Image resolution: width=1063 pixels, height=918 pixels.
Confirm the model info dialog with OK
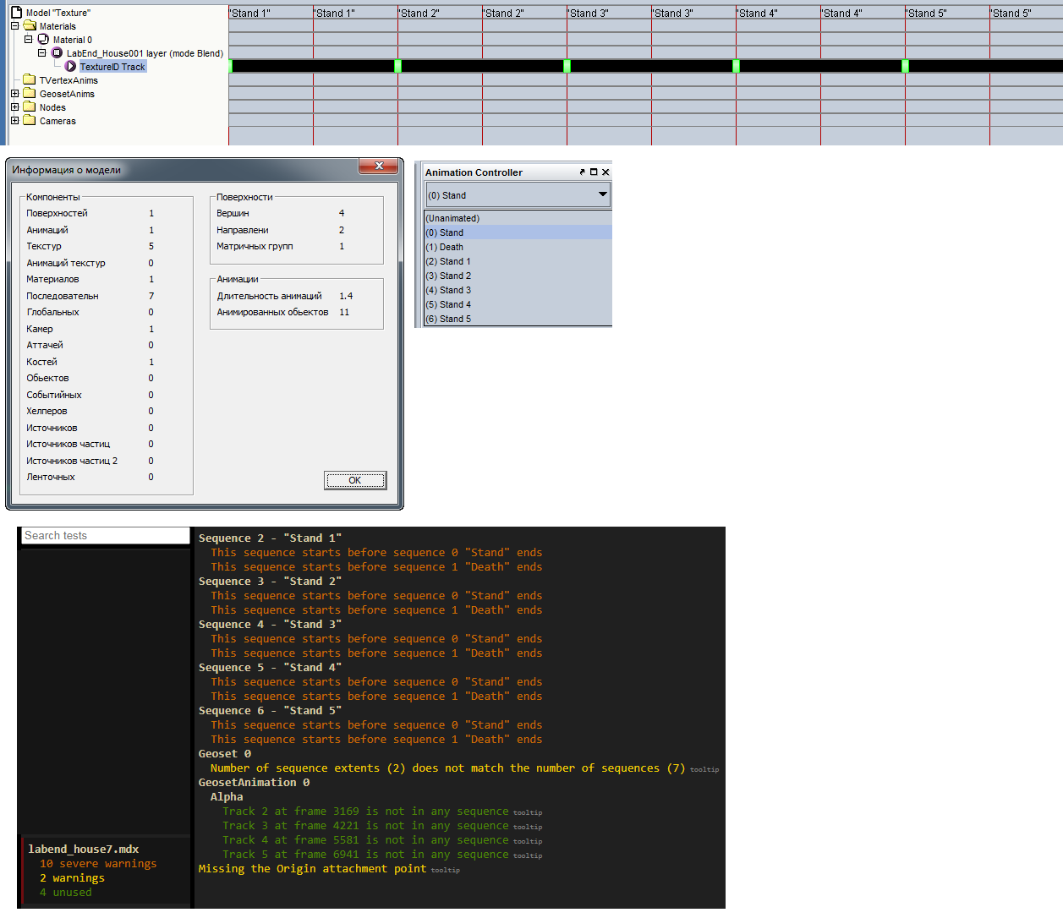(355, 480)
